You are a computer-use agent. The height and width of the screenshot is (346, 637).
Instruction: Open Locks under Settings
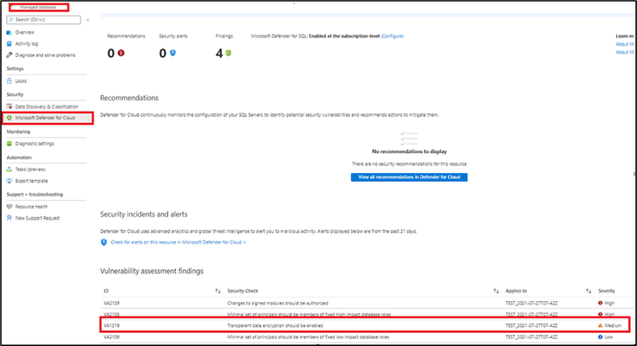[21, 81]
